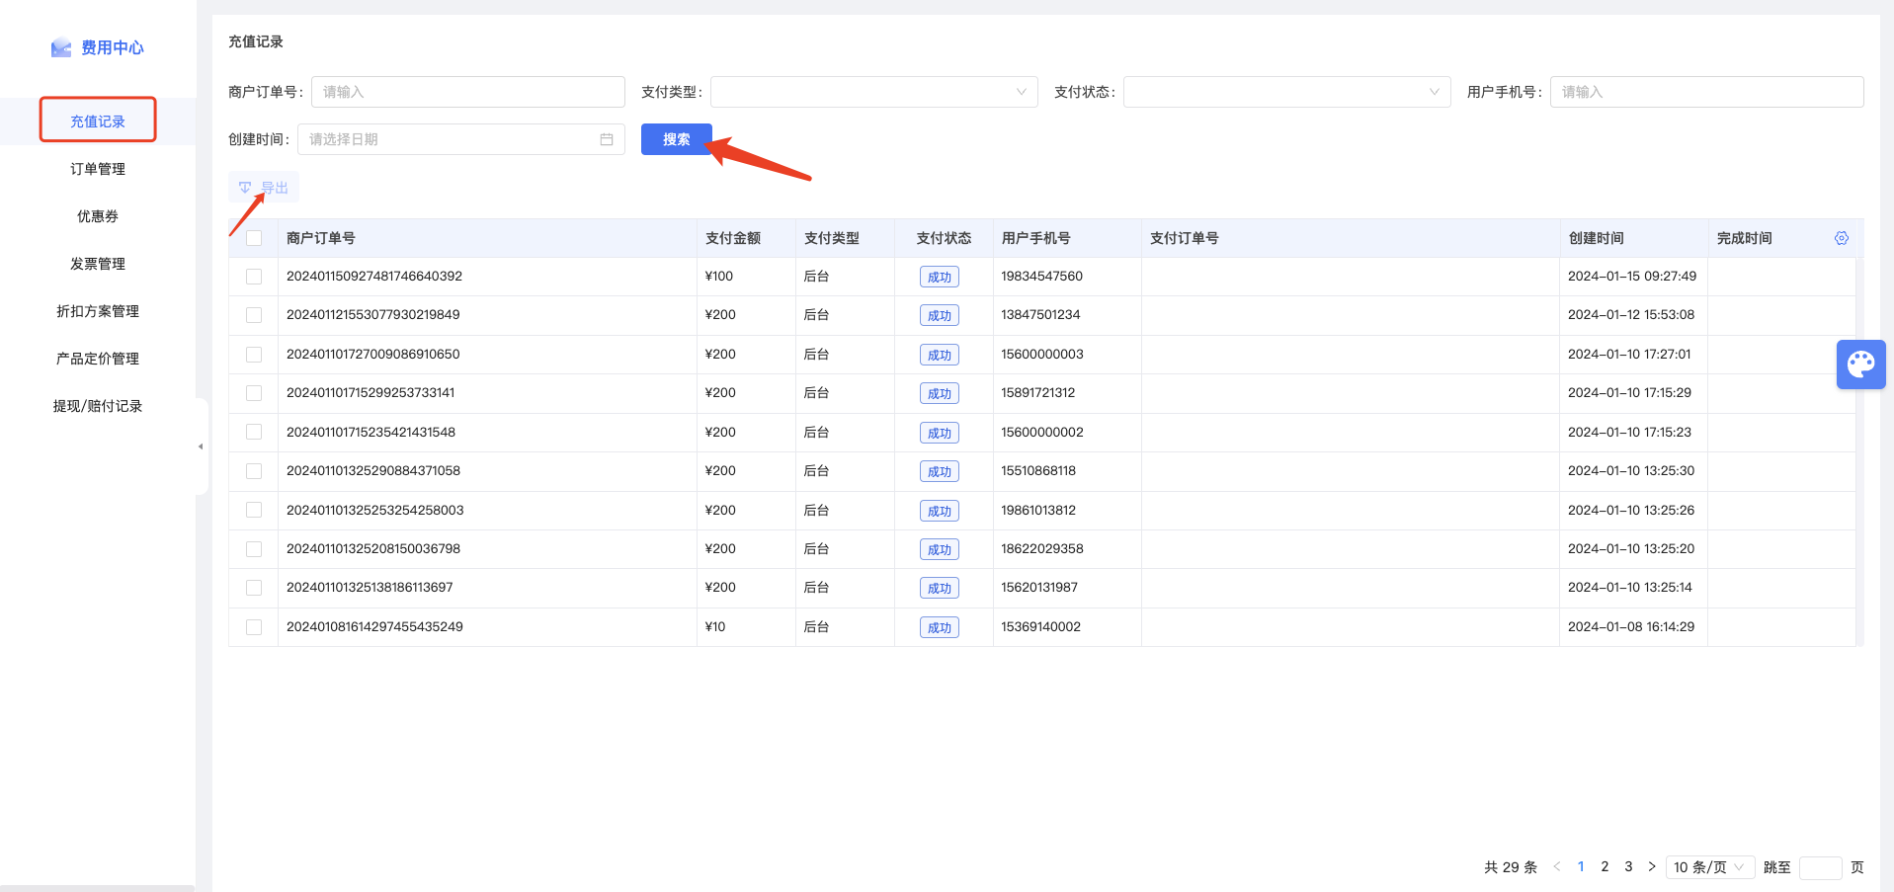Click timestamp 2024-01-12 15:53:08

(1631, 315)
